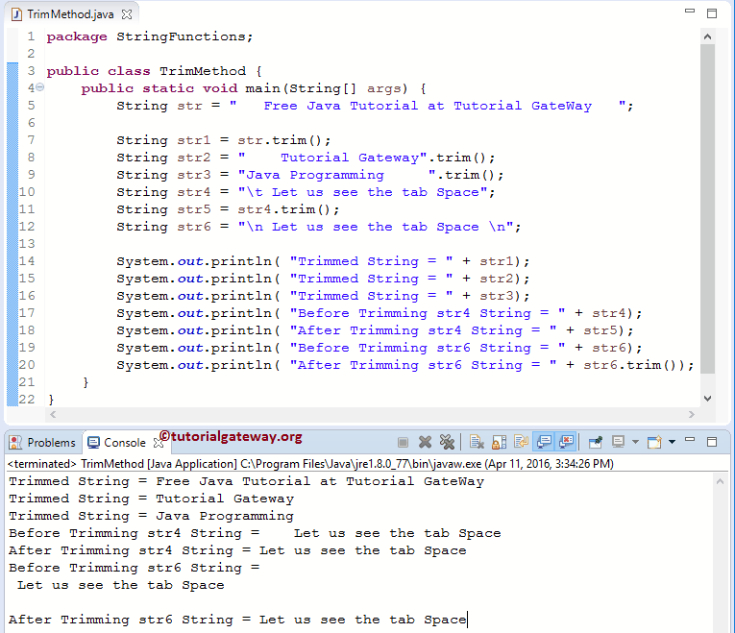Switch to the Problems tab
The width and height of the screenshot is (735, 633).
pos(43,443)
